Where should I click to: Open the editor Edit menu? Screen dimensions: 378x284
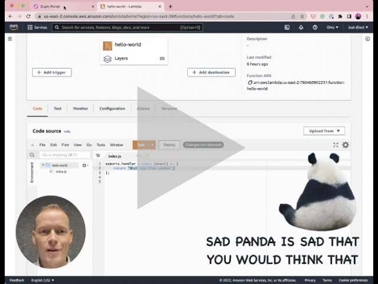54,145
